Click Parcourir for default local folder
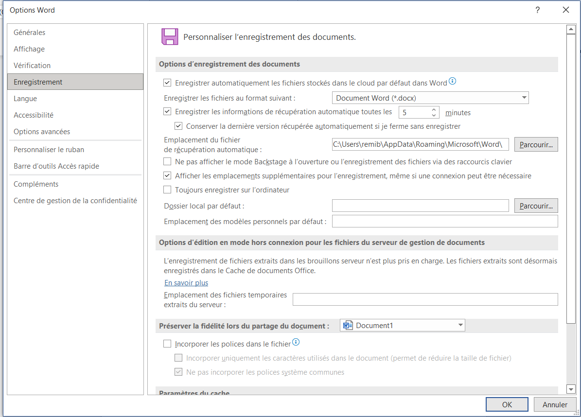581x417 pixels. (x=536, y=206)
